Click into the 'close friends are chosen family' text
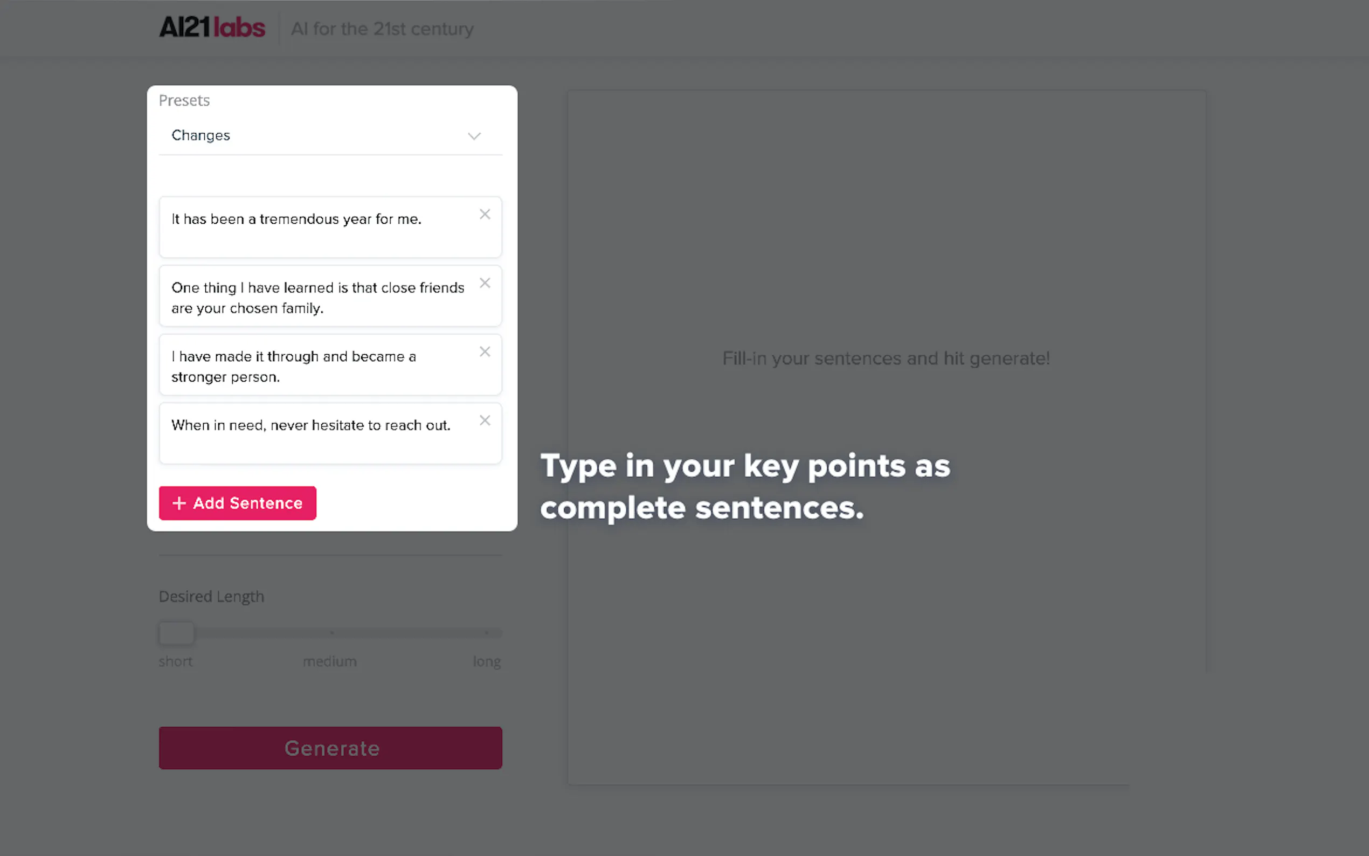 (x=317, y=298)
